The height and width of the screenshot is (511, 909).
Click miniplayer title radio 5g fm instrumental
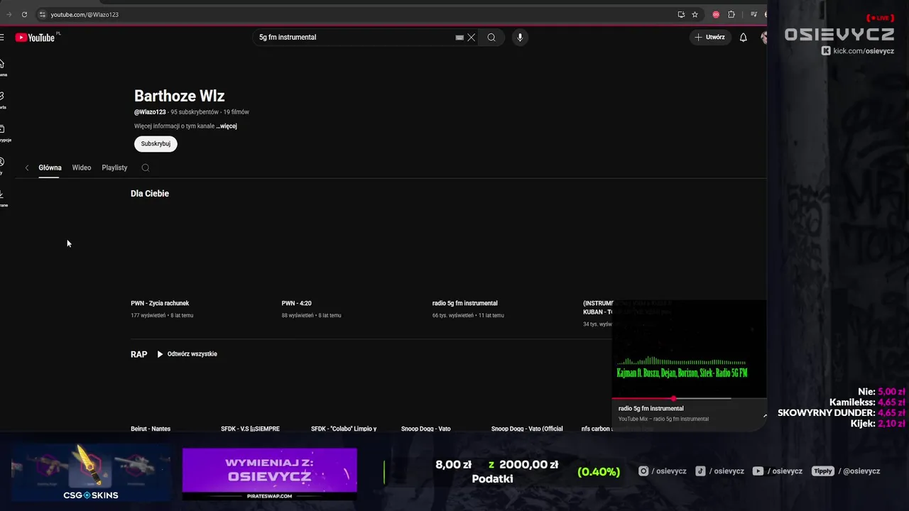tap(651, 409)
